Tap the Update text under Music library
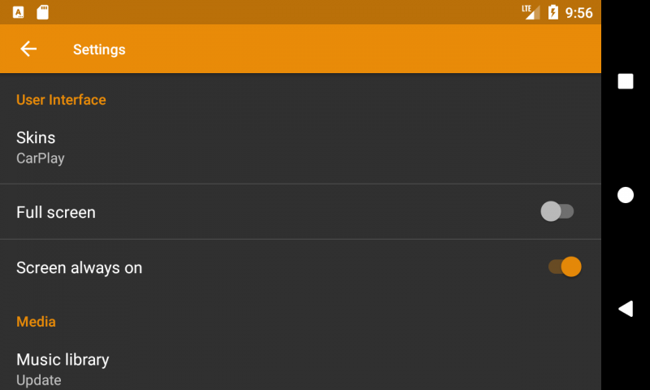Viewport: 650px width, 390px height. point(38,379)
